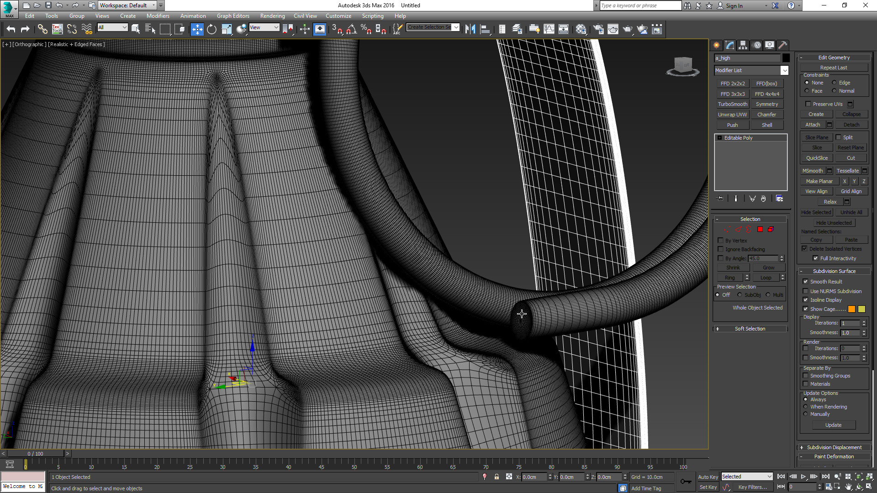Uncheck Delete Isolated Vertices
This screenshot has height=493, width=877.
(804, 249)
